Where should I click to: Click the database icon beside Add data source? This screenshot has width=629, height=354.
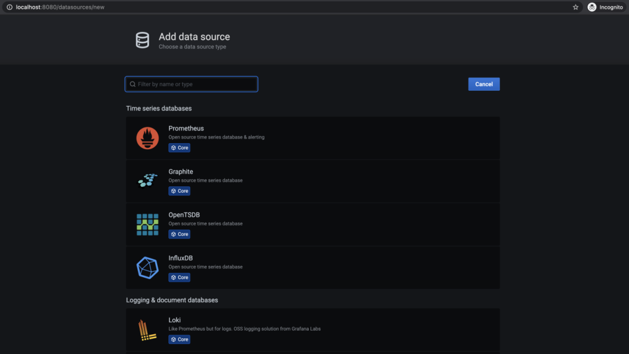143,40
